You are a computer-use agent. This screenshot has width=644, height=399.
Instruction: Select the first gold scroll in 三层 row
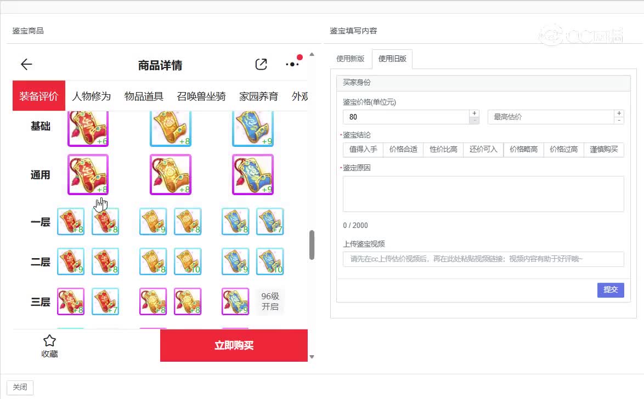pos(153,301)
